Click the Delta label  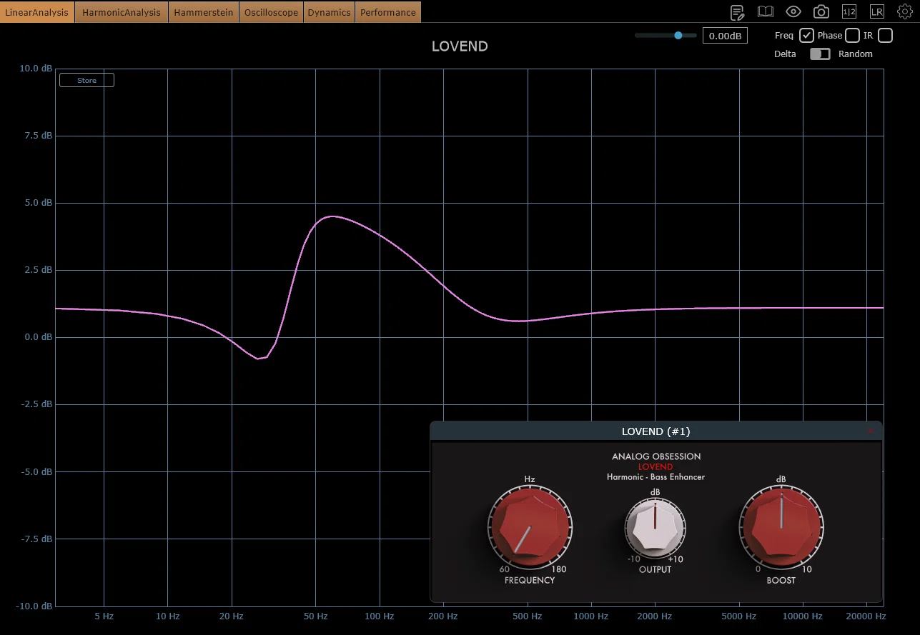click(785, 54)
